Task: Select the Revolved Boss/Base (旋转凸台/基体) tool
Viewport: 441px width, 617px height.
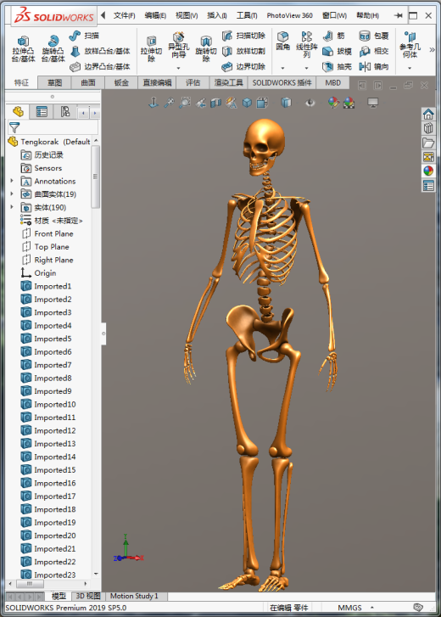Action: tap(53, 48)
